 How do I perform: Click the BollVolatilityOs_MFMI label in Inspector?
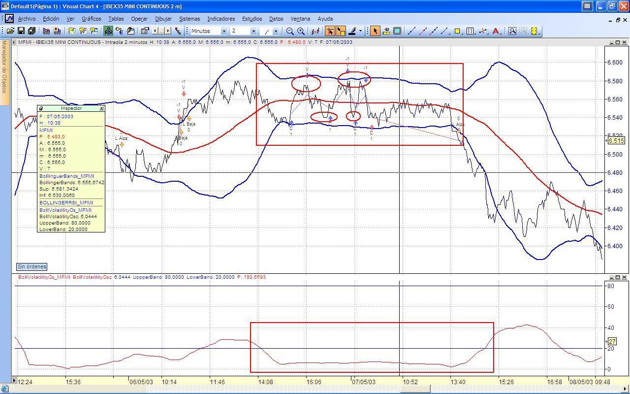(66, 210)
